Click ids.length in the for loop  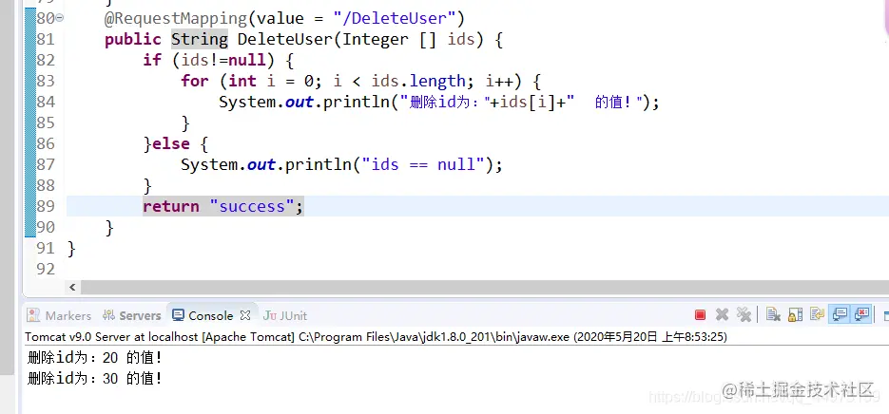[x=417, y=81]
